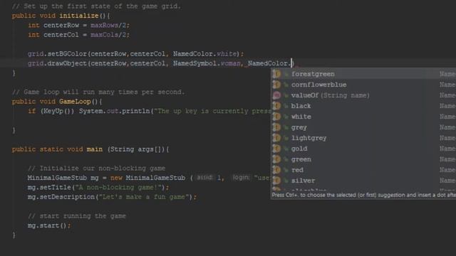The image size is (456, 256).
Task: Place cursor on centerCol declaration line
Action: (78, 35)
